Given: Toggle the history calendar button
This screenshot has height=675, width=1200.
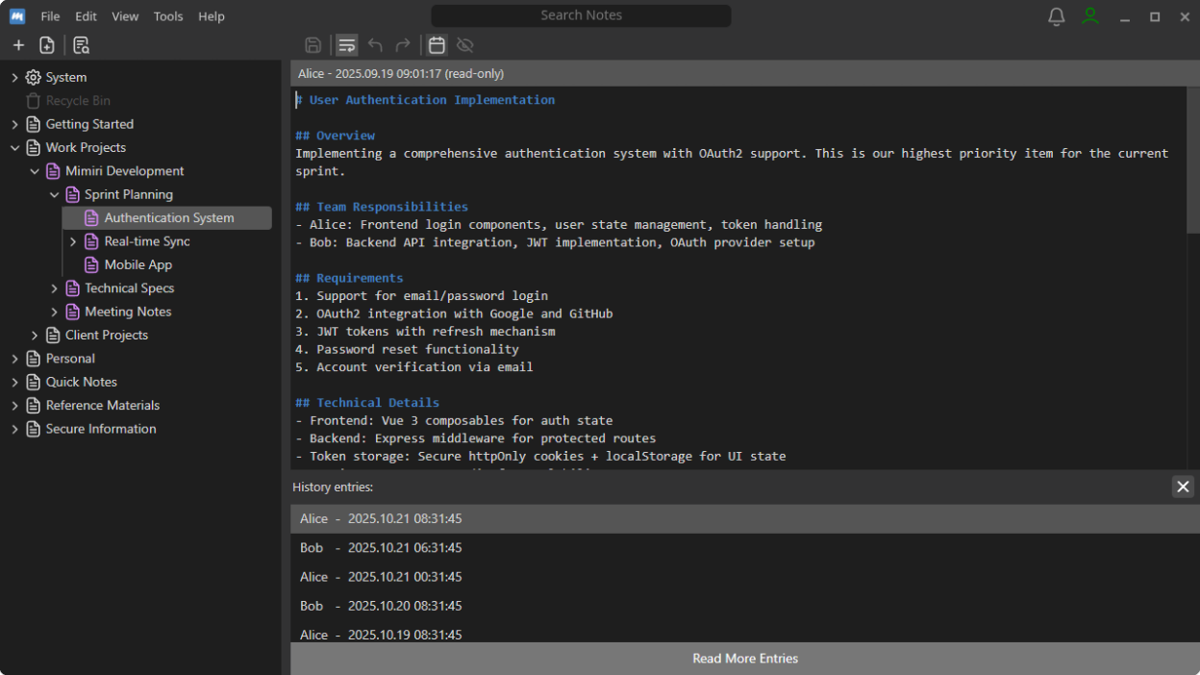Looking at the screenshot, I should (437, 45).
